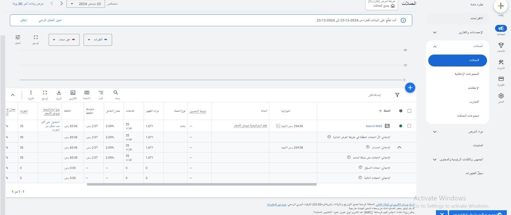Open More three-dots icon in table toolbar
This screenshot has height=215, width=511.
31,92
